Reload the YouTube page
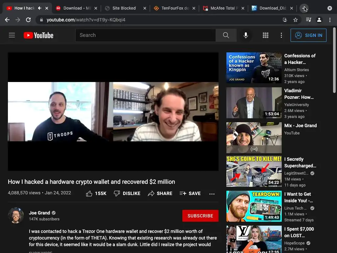 pyautogui.click(x=28, y=20)
